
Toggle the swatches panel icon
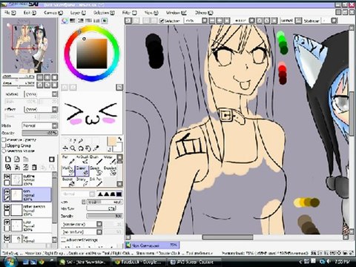pyautogui.click(x=96, y=21)
